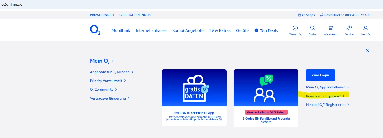Open the Top Deals menu
383x138 pixels.
[x=269, y=31]
